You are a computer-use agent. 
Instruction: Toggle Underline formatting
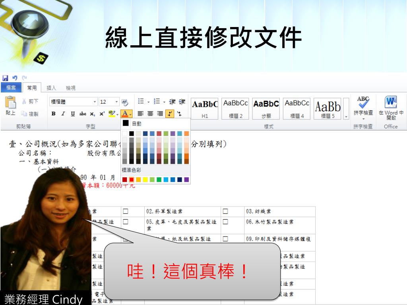(x=73, y=114)
